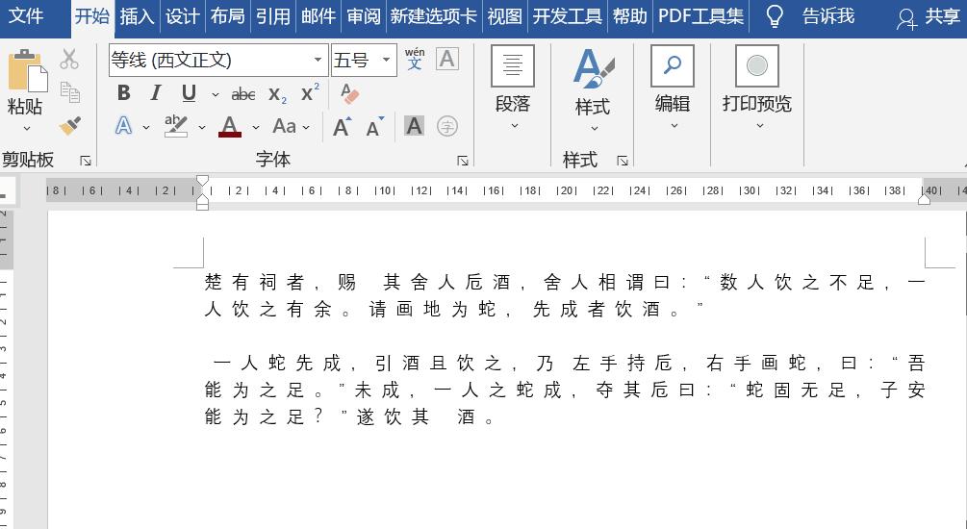The height and width of the screenshot is (529, 967).
Task: Toggle superscript x² formatting
Action: 310,93
